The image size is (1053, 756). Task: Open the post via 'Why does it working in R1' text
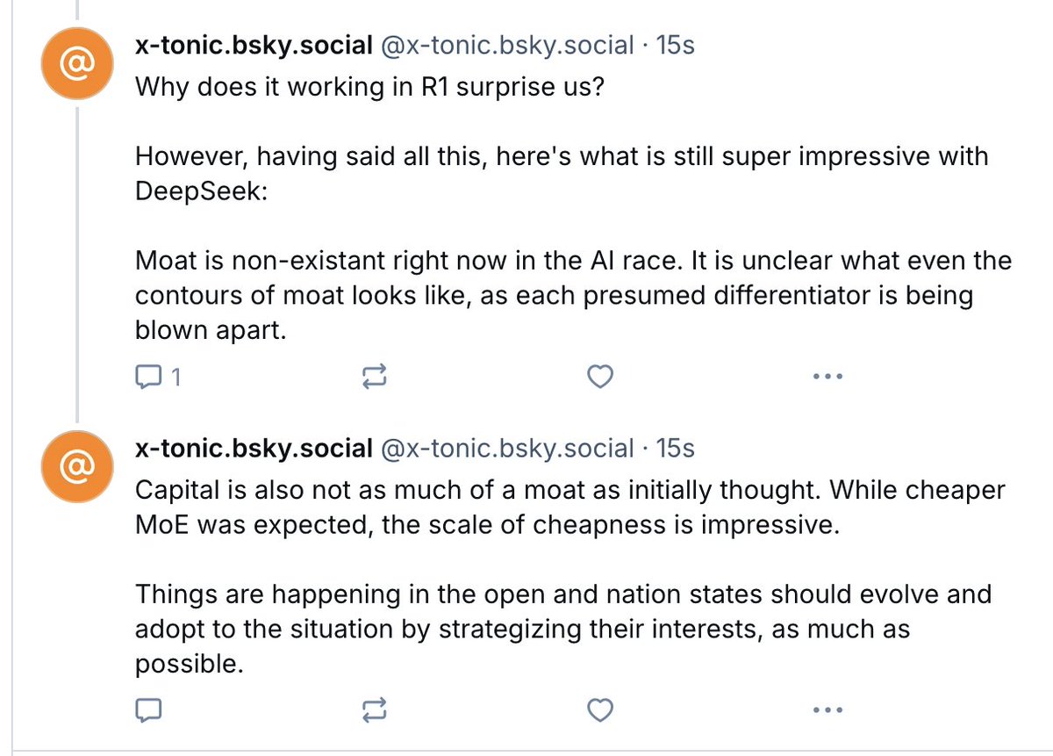369,90
